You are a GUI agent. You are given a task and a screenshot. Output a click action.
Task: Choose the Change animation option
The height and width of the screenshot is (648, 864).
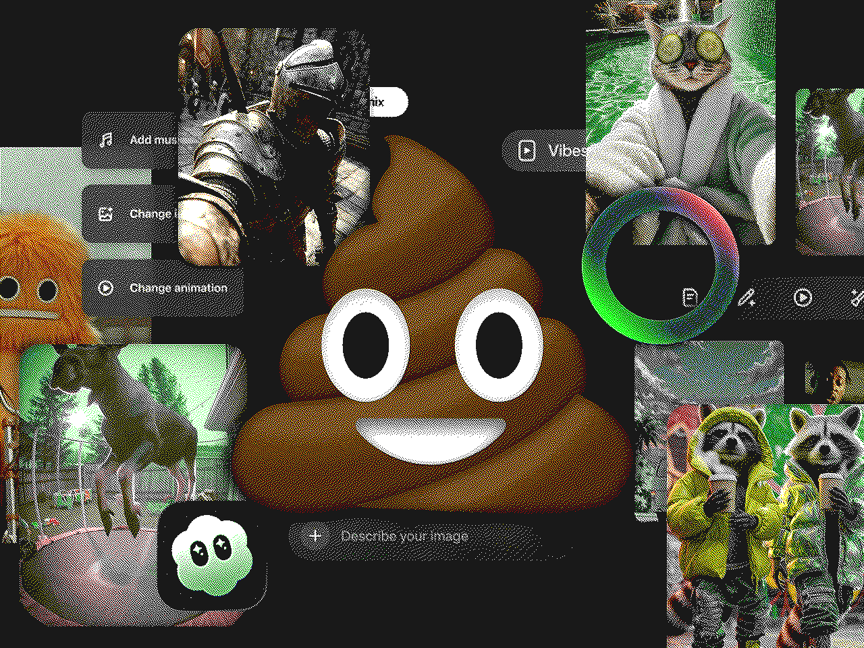tap(163, 288)
